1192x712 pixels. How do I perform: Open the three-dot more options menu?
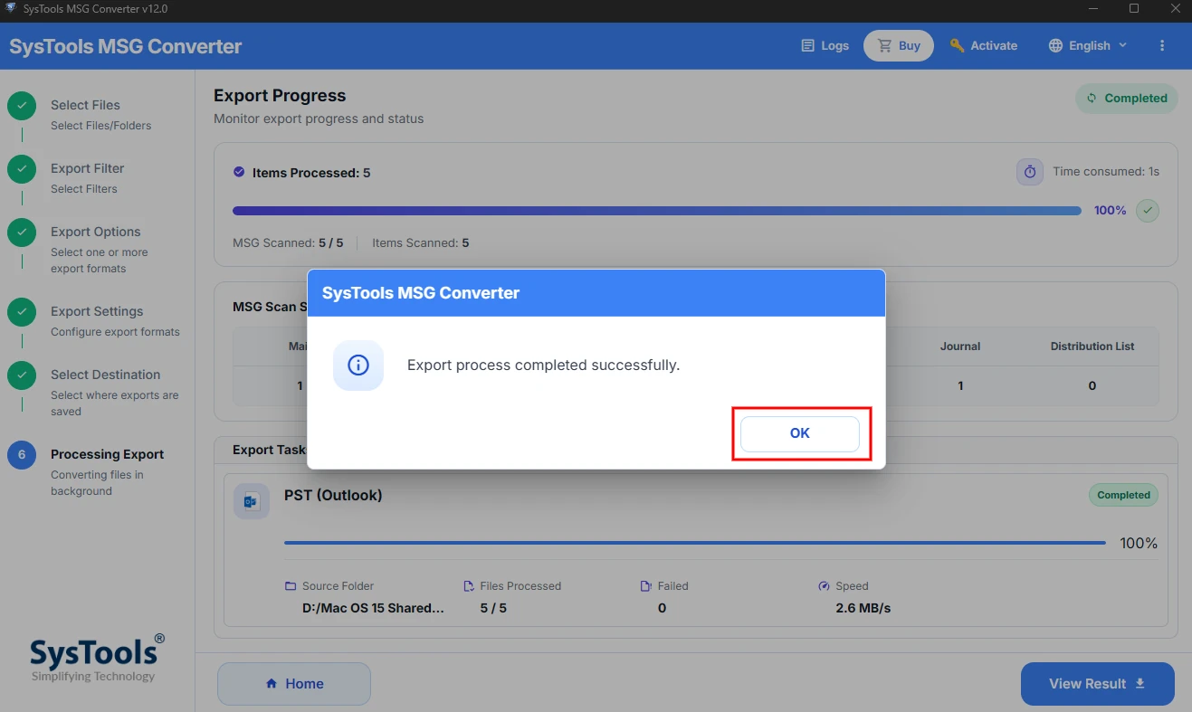1163,45
